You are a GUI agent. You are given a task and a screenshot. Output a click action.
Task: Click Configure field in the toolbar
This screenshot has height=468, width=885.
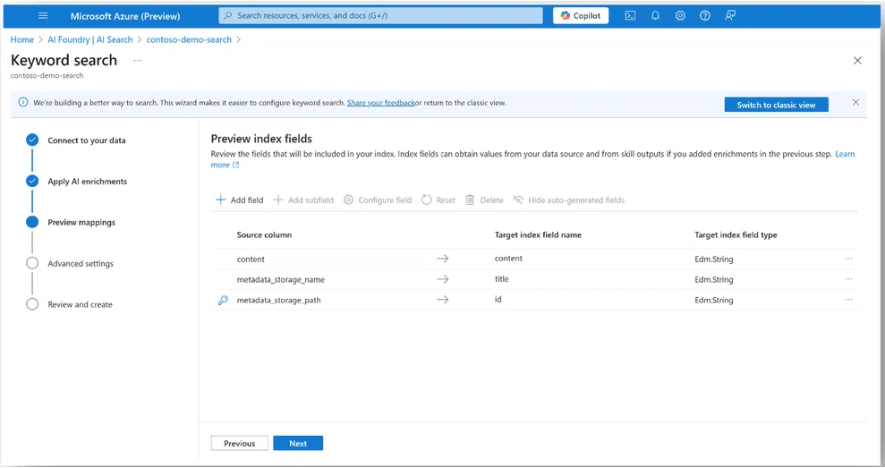[x=378, y=200]
